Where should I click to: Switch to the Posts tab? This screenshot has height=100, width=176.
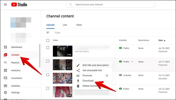[x=79, y=25]
